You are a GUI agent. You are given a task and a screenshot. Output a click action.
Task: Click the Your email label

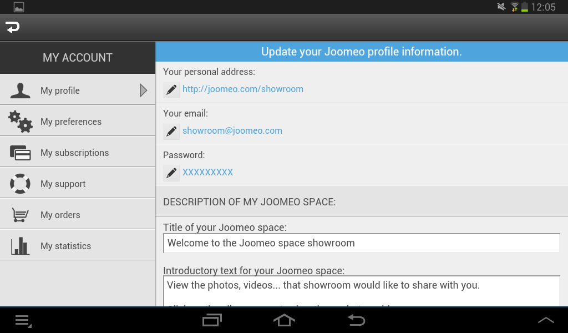185,113
